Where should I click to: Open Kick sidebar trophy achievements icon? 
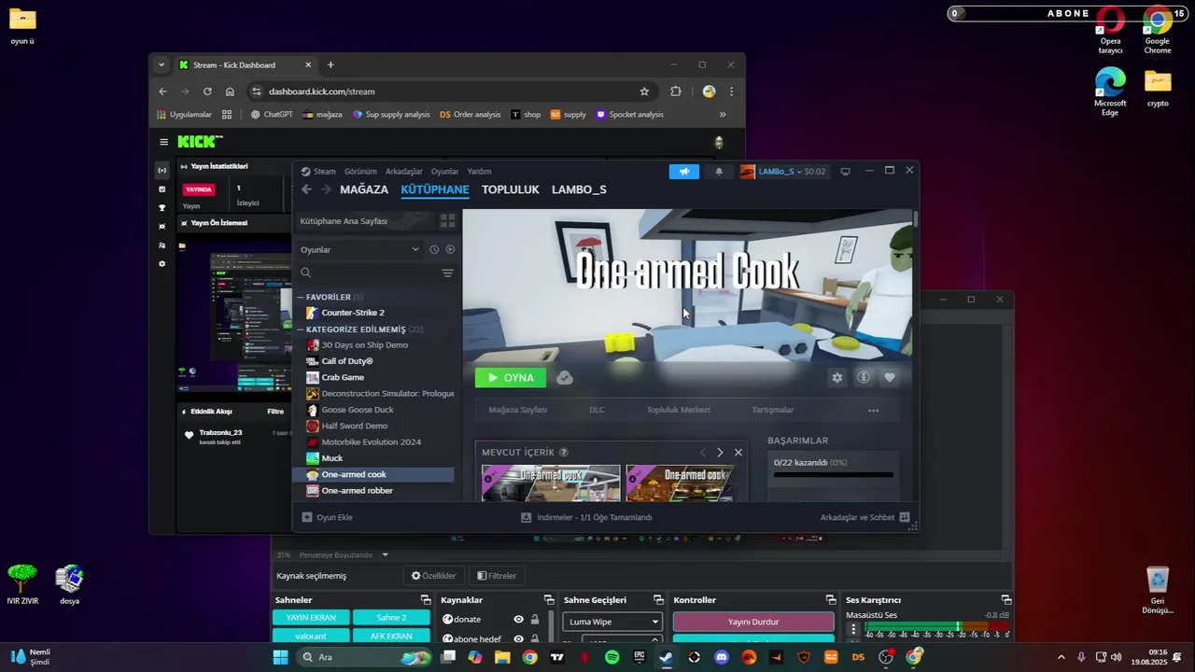(162, 208)
